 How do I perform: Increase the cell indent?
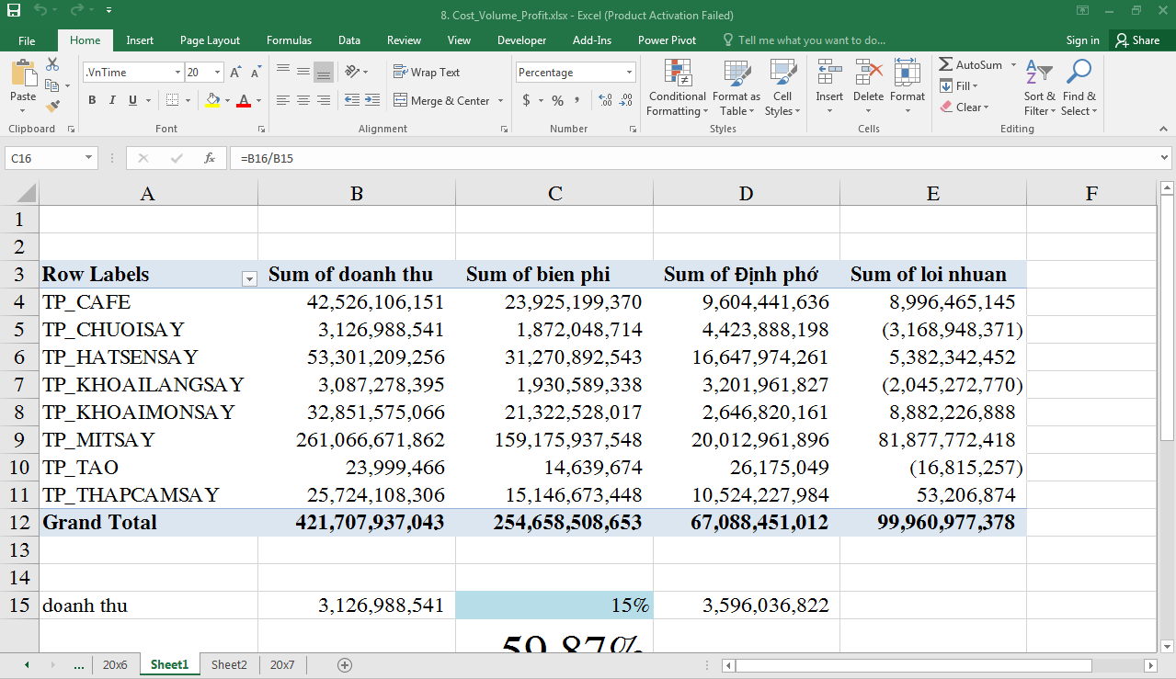[371, 100]
